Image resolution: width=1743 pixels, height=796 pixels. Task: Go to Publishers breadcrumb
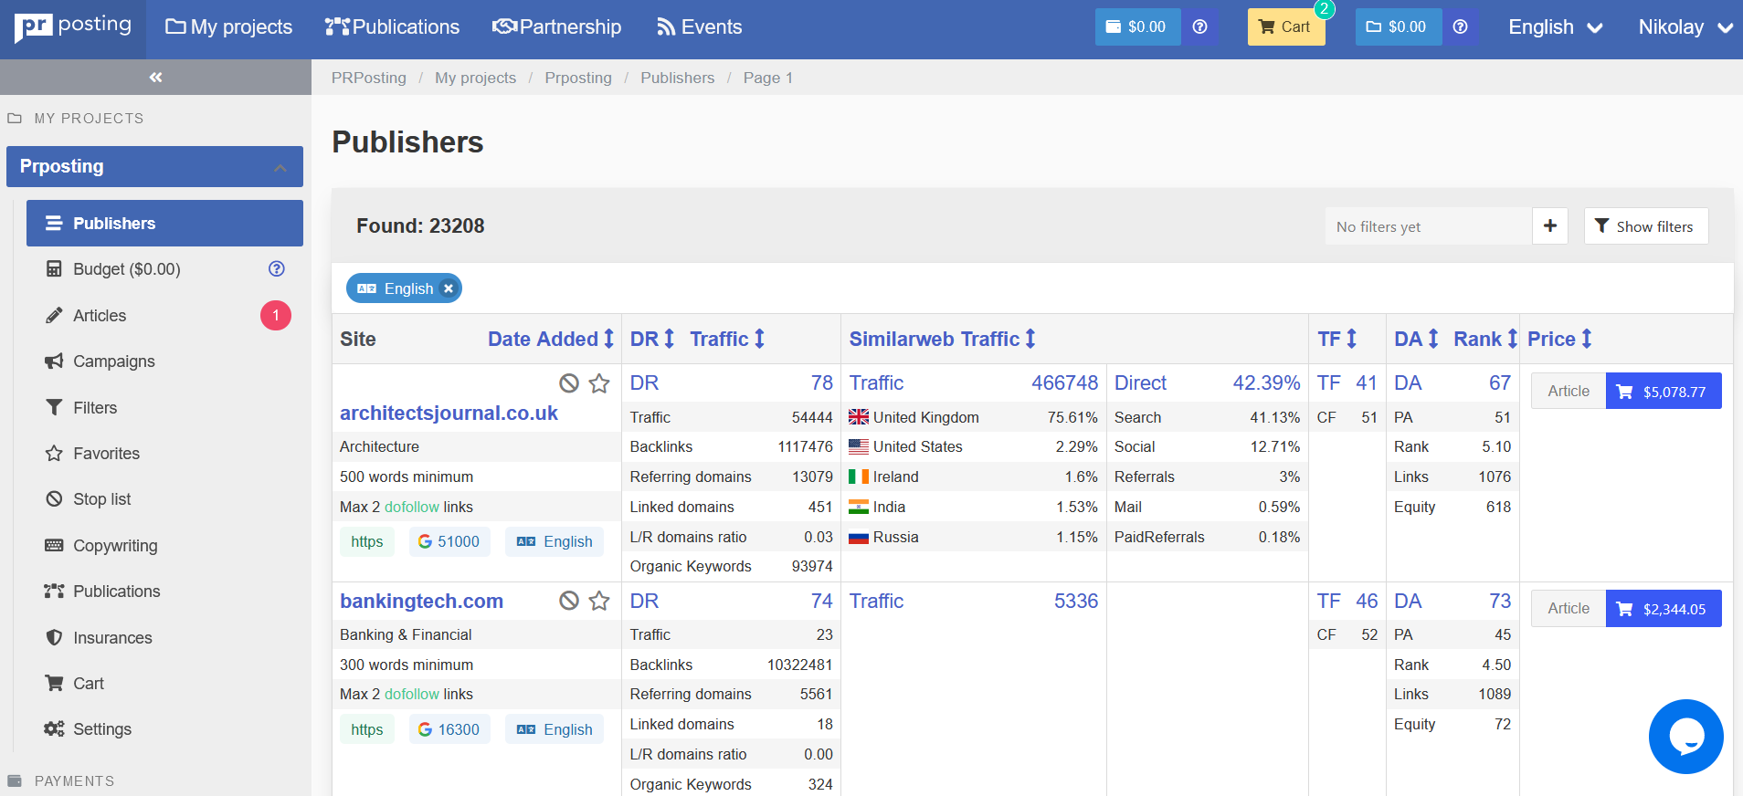tap(677, 78)
